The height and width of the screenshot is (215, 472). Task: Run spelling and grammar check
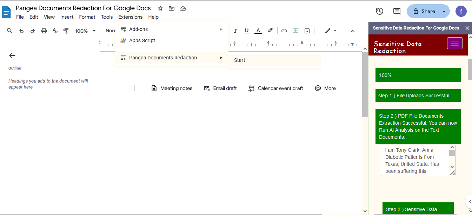coord(55,31)
